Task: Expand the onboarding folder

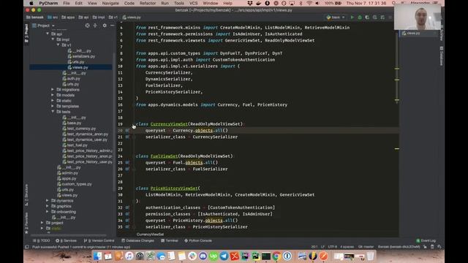Action: click(48, 212)
